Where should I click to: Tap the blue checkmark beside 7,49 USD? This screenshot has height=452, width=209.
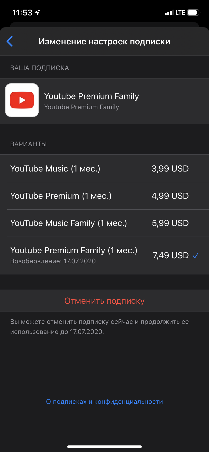click(x=195, y=256)
